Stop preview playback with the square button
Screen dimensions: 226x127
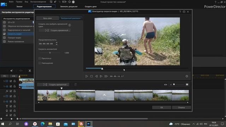coord(91,76)
